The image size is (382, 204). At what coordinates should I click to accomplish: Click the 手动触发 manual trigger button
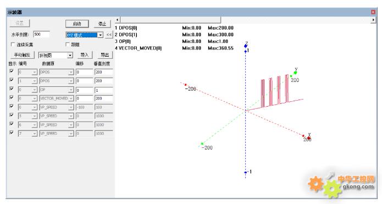(x=22, y=55)
